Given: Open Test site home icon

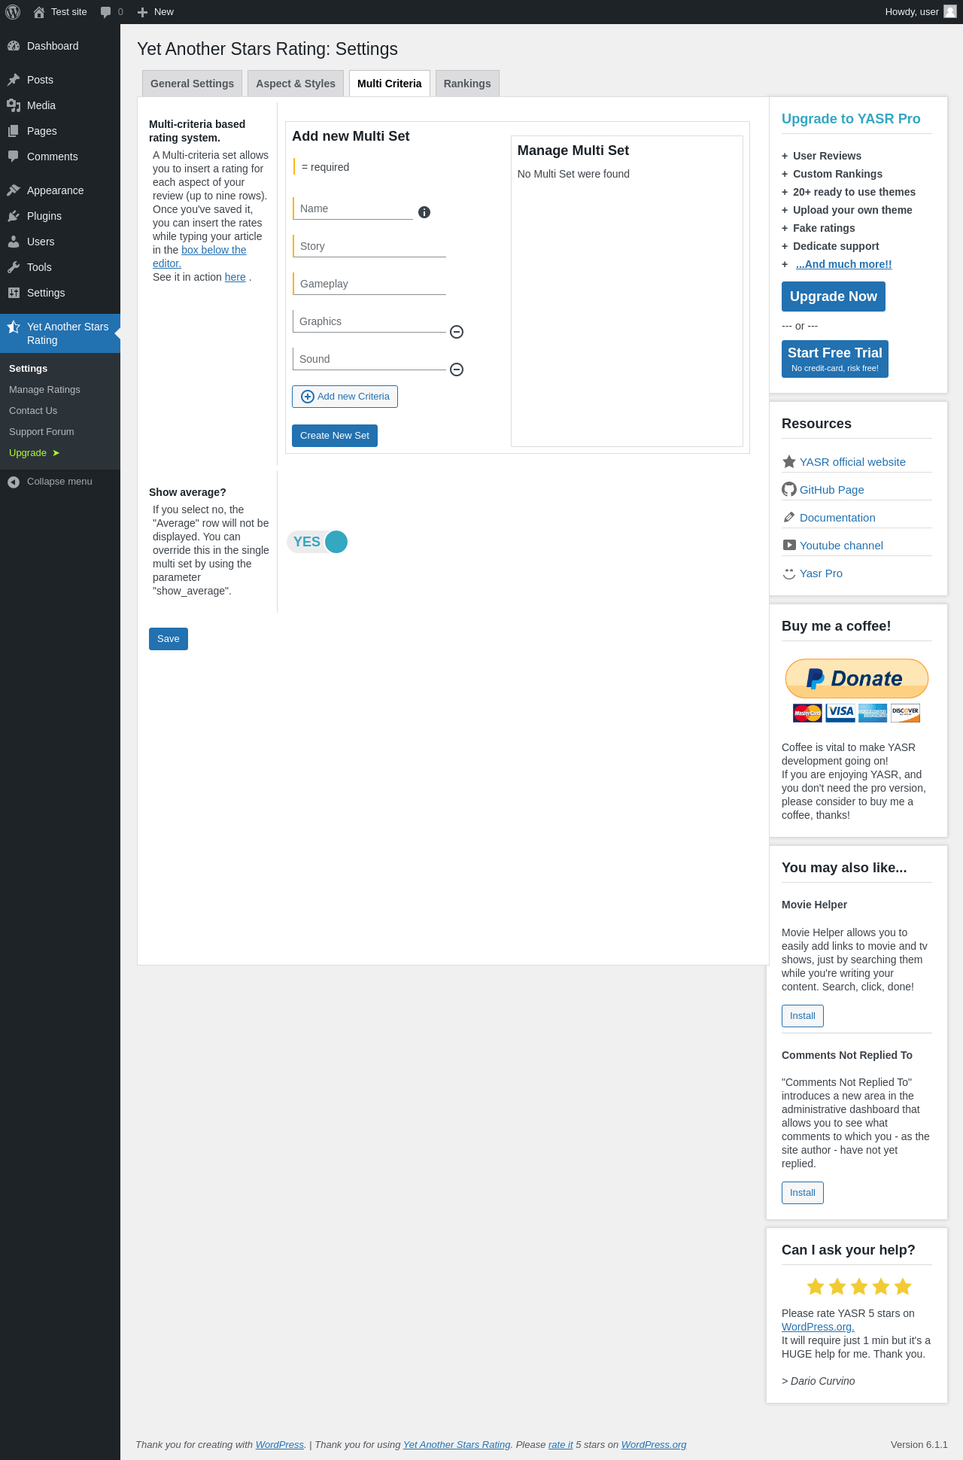Looking at the screenshot, I should [39, 12].
